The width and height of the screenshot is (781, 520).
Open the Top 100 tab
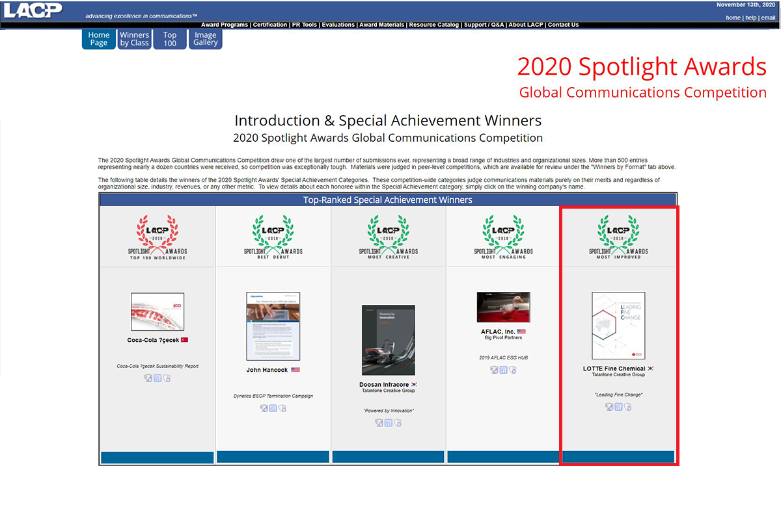(170, 39)
